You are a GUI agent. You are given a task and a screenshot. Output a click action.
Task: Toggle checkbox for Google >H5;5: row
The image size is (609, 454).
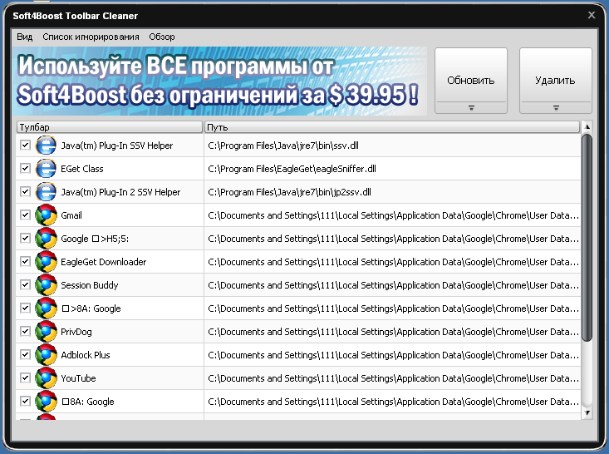(x=25, y=239)
